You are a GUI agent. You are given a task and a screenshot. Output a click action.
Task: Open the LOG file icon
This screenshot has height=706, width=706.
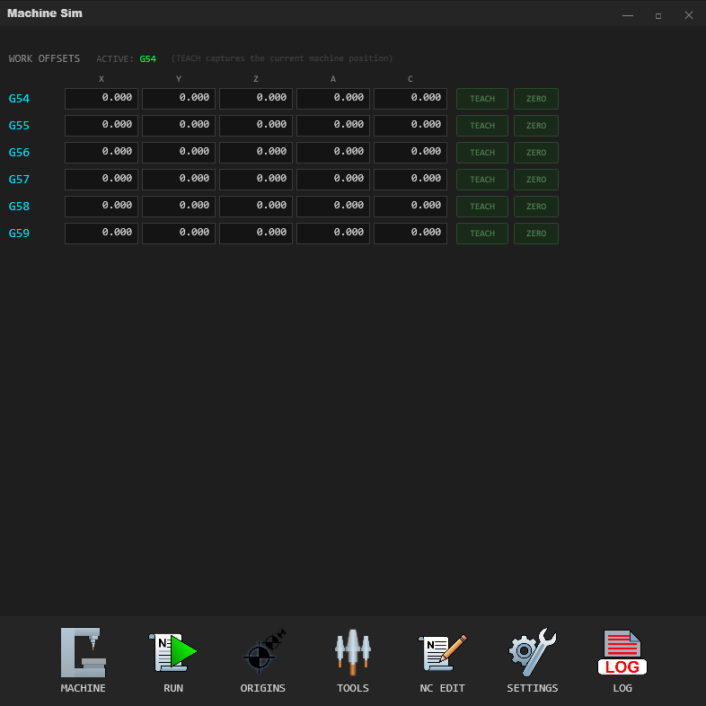(622, 652)
